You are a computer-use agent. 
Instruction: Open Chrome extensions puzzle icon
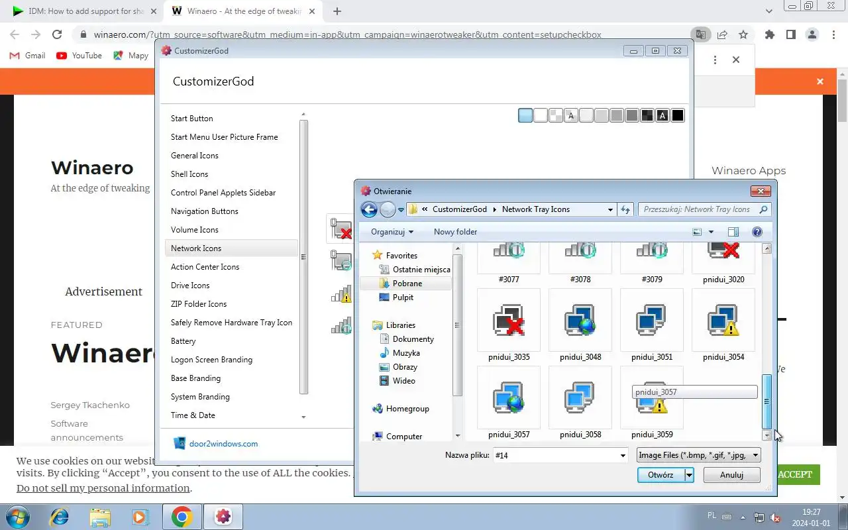point(769,34)
